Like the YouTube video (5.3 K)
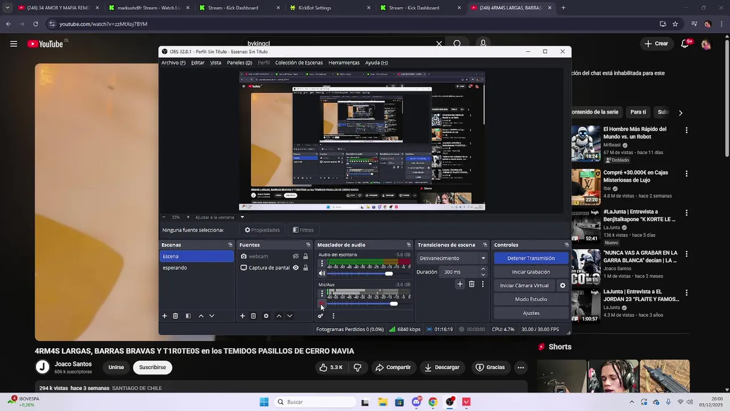 pos(331,368)
